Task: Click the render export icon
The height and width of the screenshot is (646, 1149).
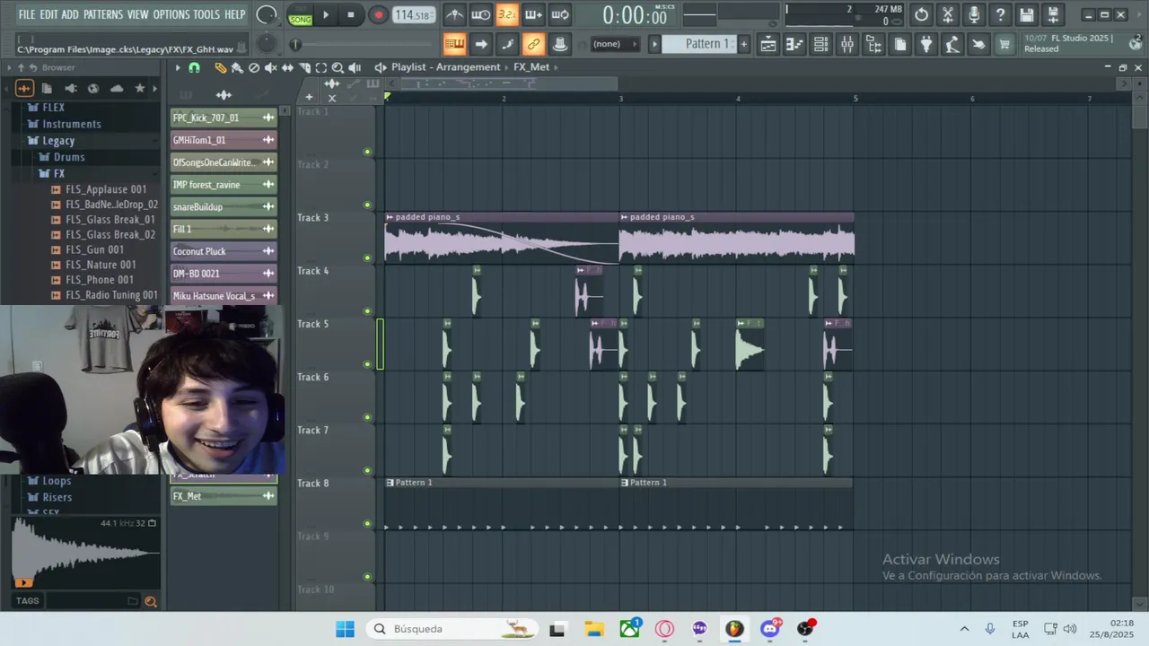Action: point(1053,14)
